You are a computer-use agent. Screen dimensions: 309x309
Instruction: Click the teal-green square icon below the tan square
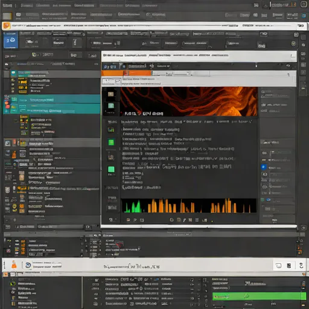click(111, 106)
